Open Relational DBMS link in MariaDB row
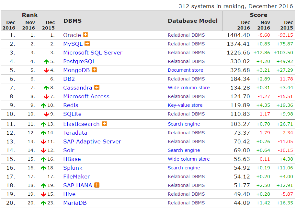 click(x=186, y=203)
